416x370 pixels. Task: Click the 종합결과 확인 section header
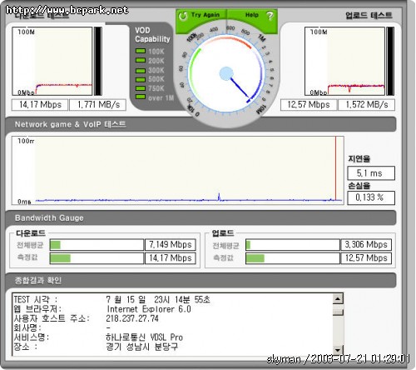coord(201,280)
